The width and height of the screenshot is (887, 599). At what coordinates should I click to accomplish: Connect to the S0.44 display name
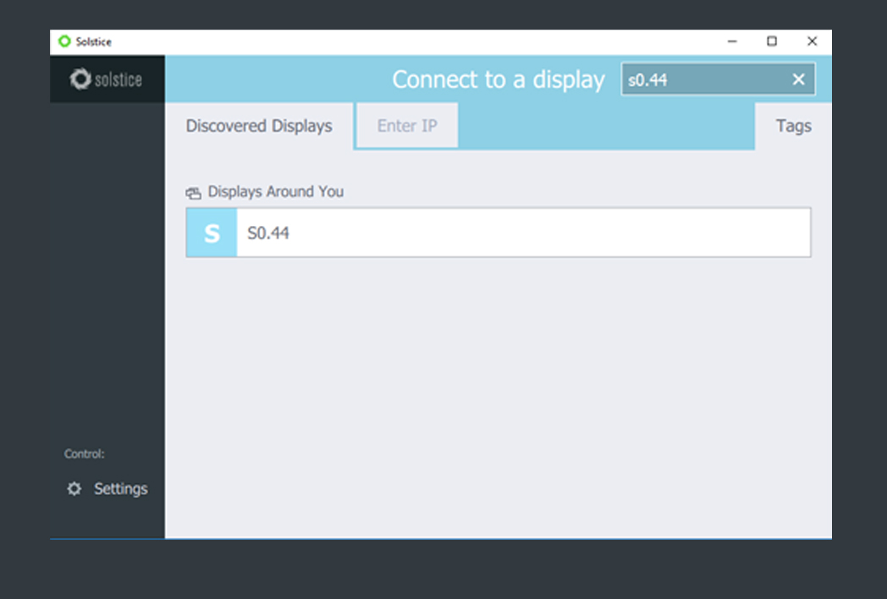[x=268, y=233]
